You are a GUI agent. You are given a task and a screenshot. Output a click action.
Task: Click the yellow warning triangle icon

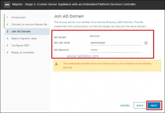click(x=56, y=64)
